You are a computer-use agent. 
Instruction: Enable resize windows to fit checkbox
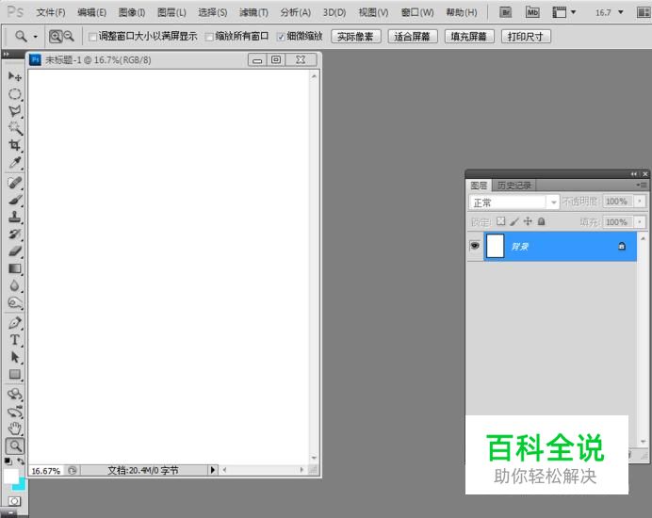[92, 37]
